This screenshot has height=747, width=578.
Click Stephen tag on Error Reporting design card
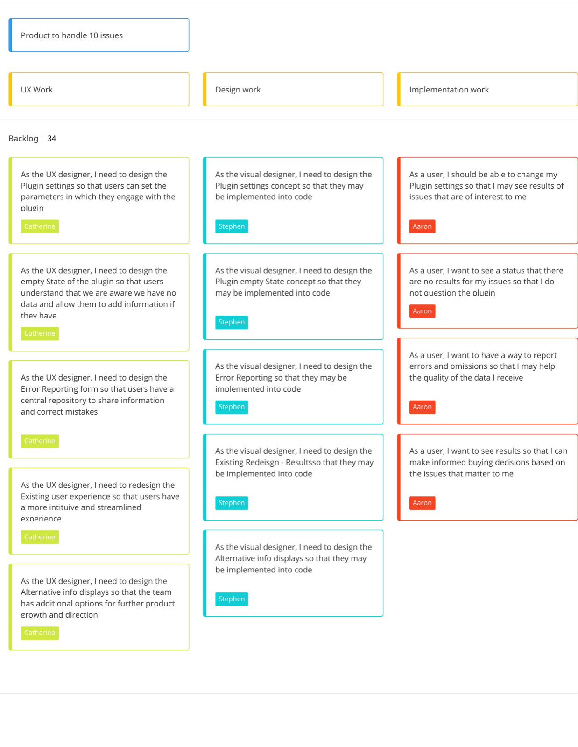(x=232, y=407)
